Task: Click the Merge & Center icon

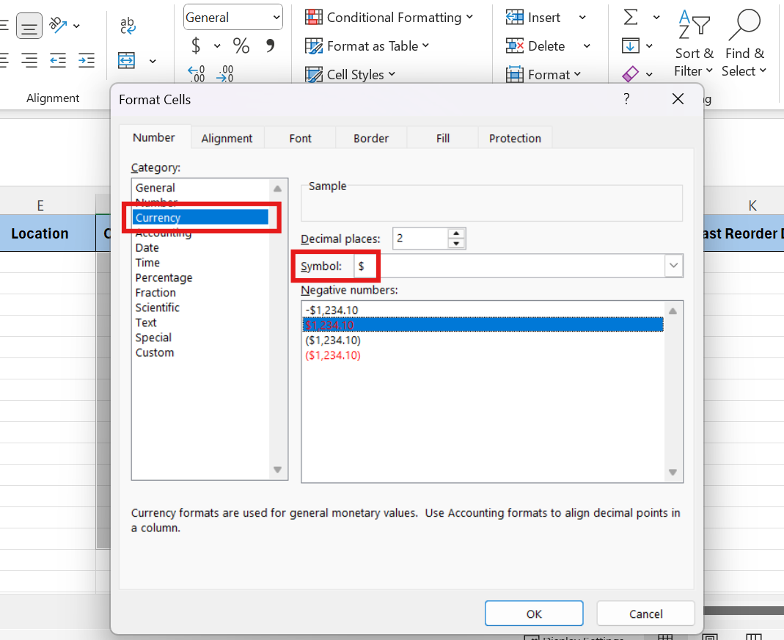Action: click(x=127, y=60)
